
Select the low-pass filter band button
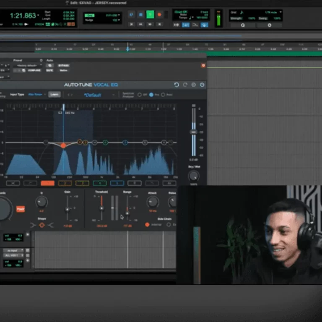(x=169, y=183)
